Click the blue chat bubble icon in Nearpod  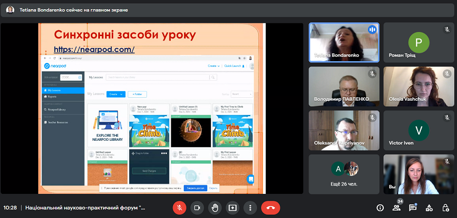click(x=250, y=179)
